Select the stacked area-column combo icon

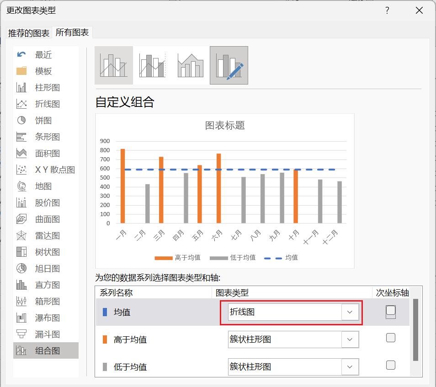pyautogui.click(x=191, y=65)
